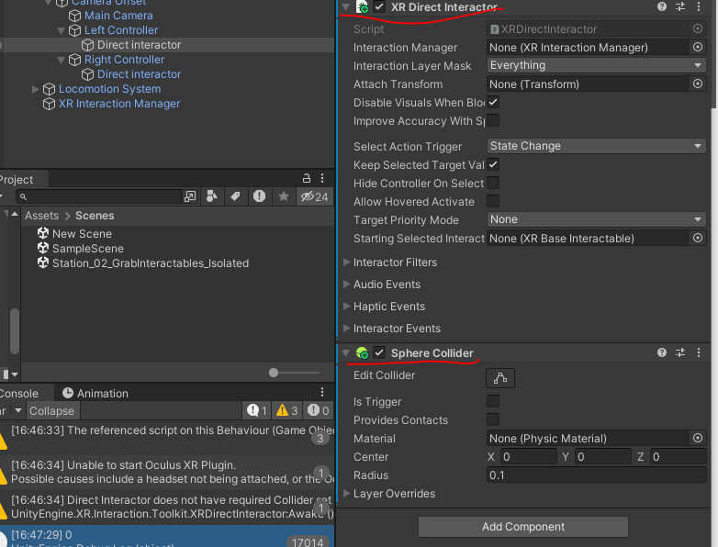Open Console panel options menu
718x547 pixels.
pos(322,392)
